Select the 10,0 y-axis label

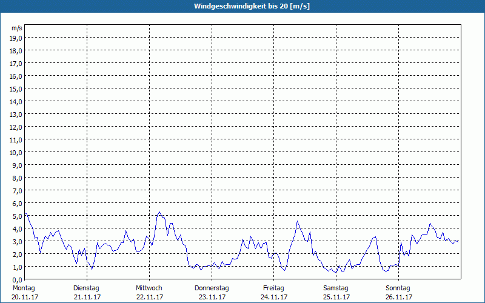pyautogui.click(x=16, y=153)
